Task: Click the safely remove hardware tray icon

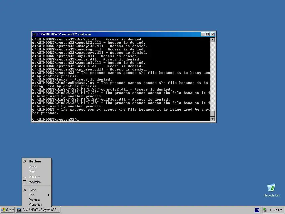Action: click(x=265, y=210)
